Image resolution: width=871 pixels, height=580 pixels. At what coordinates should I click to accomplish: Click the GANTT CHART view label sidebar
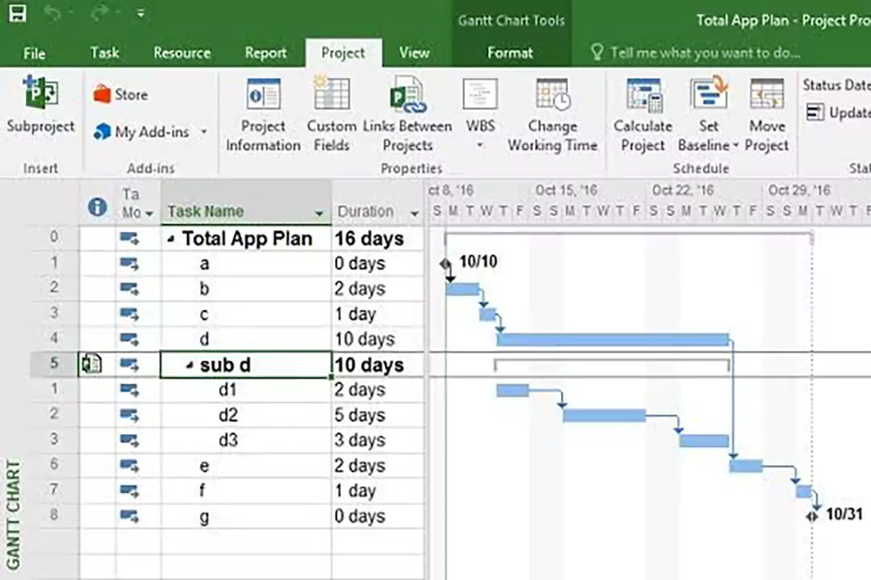pyautogui.click(x=13, y=514)
